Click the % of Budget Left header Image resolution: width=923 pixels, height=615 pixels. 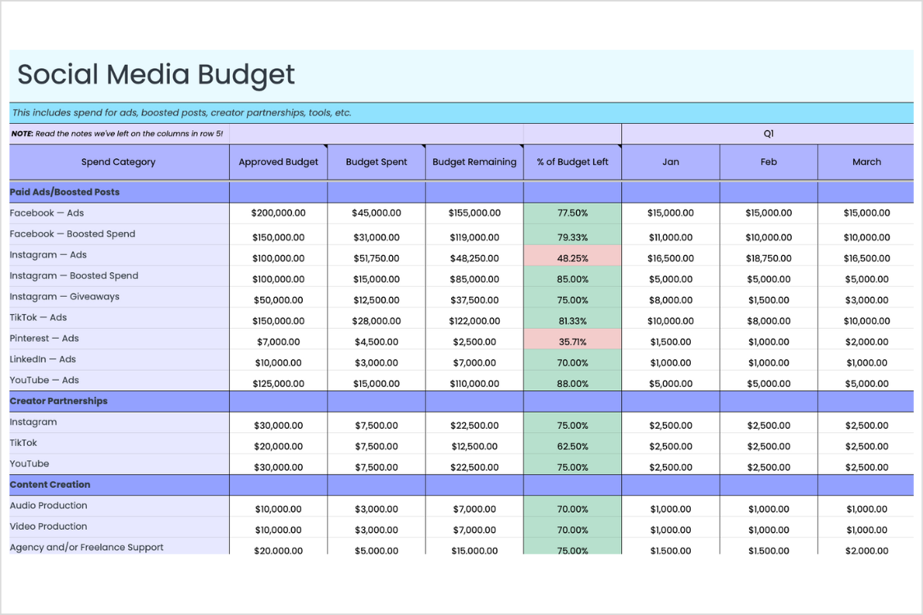point(572,162)
